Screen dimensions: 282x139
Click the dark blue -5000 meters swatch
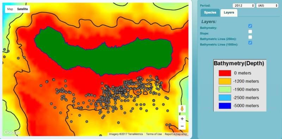click(x=225, y=106)
